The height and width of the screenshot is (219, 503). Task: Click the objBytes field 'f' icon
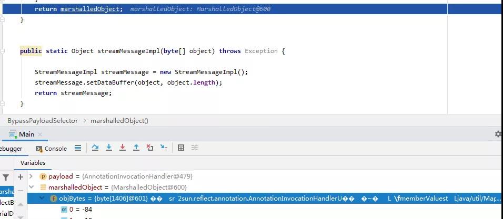point(54,199)
